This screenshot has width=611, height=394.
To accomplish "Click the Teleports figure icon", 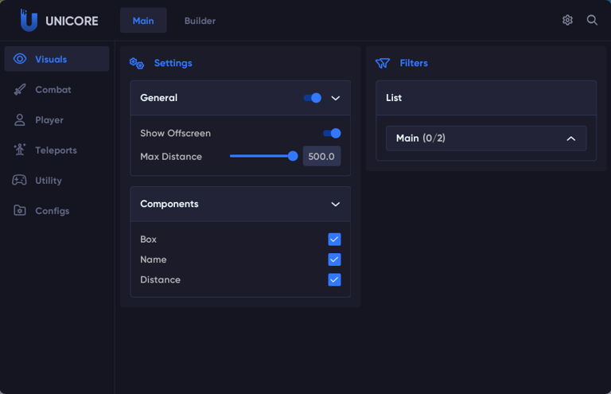I will (x=19, y=150).
